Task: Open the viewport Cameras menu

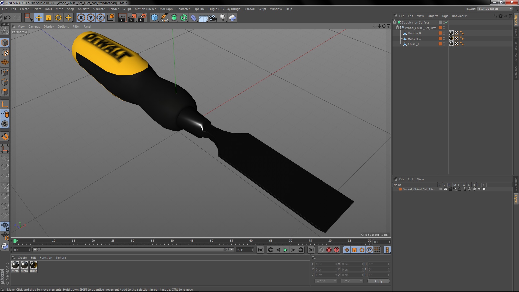Action: coord(34,26)
